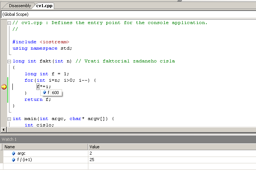
Task: Click the #include <iostream> line
Action: click(x=41, y=42)
